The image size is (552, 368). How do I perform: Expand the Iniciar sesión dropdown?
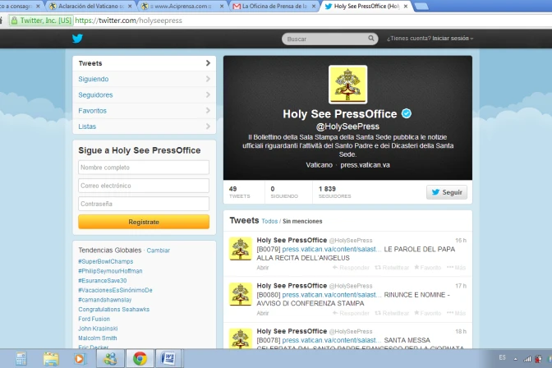453,39
